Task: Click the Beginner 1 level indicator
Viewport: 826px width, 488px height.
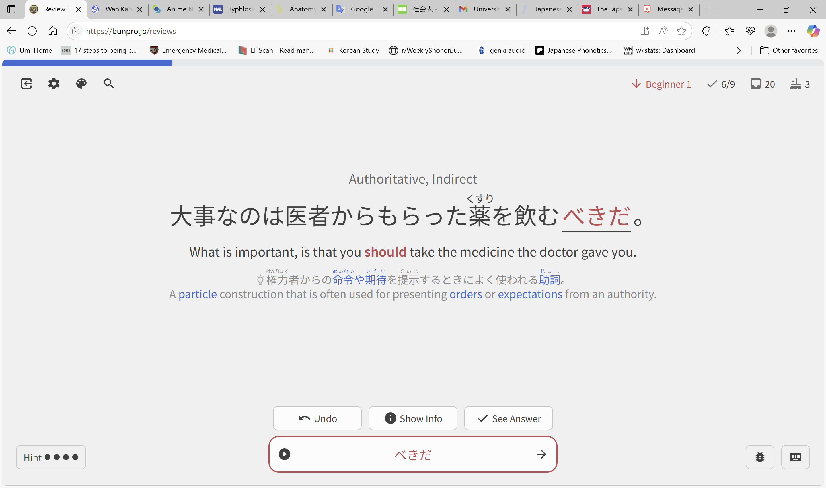Action: click(661, 84)
